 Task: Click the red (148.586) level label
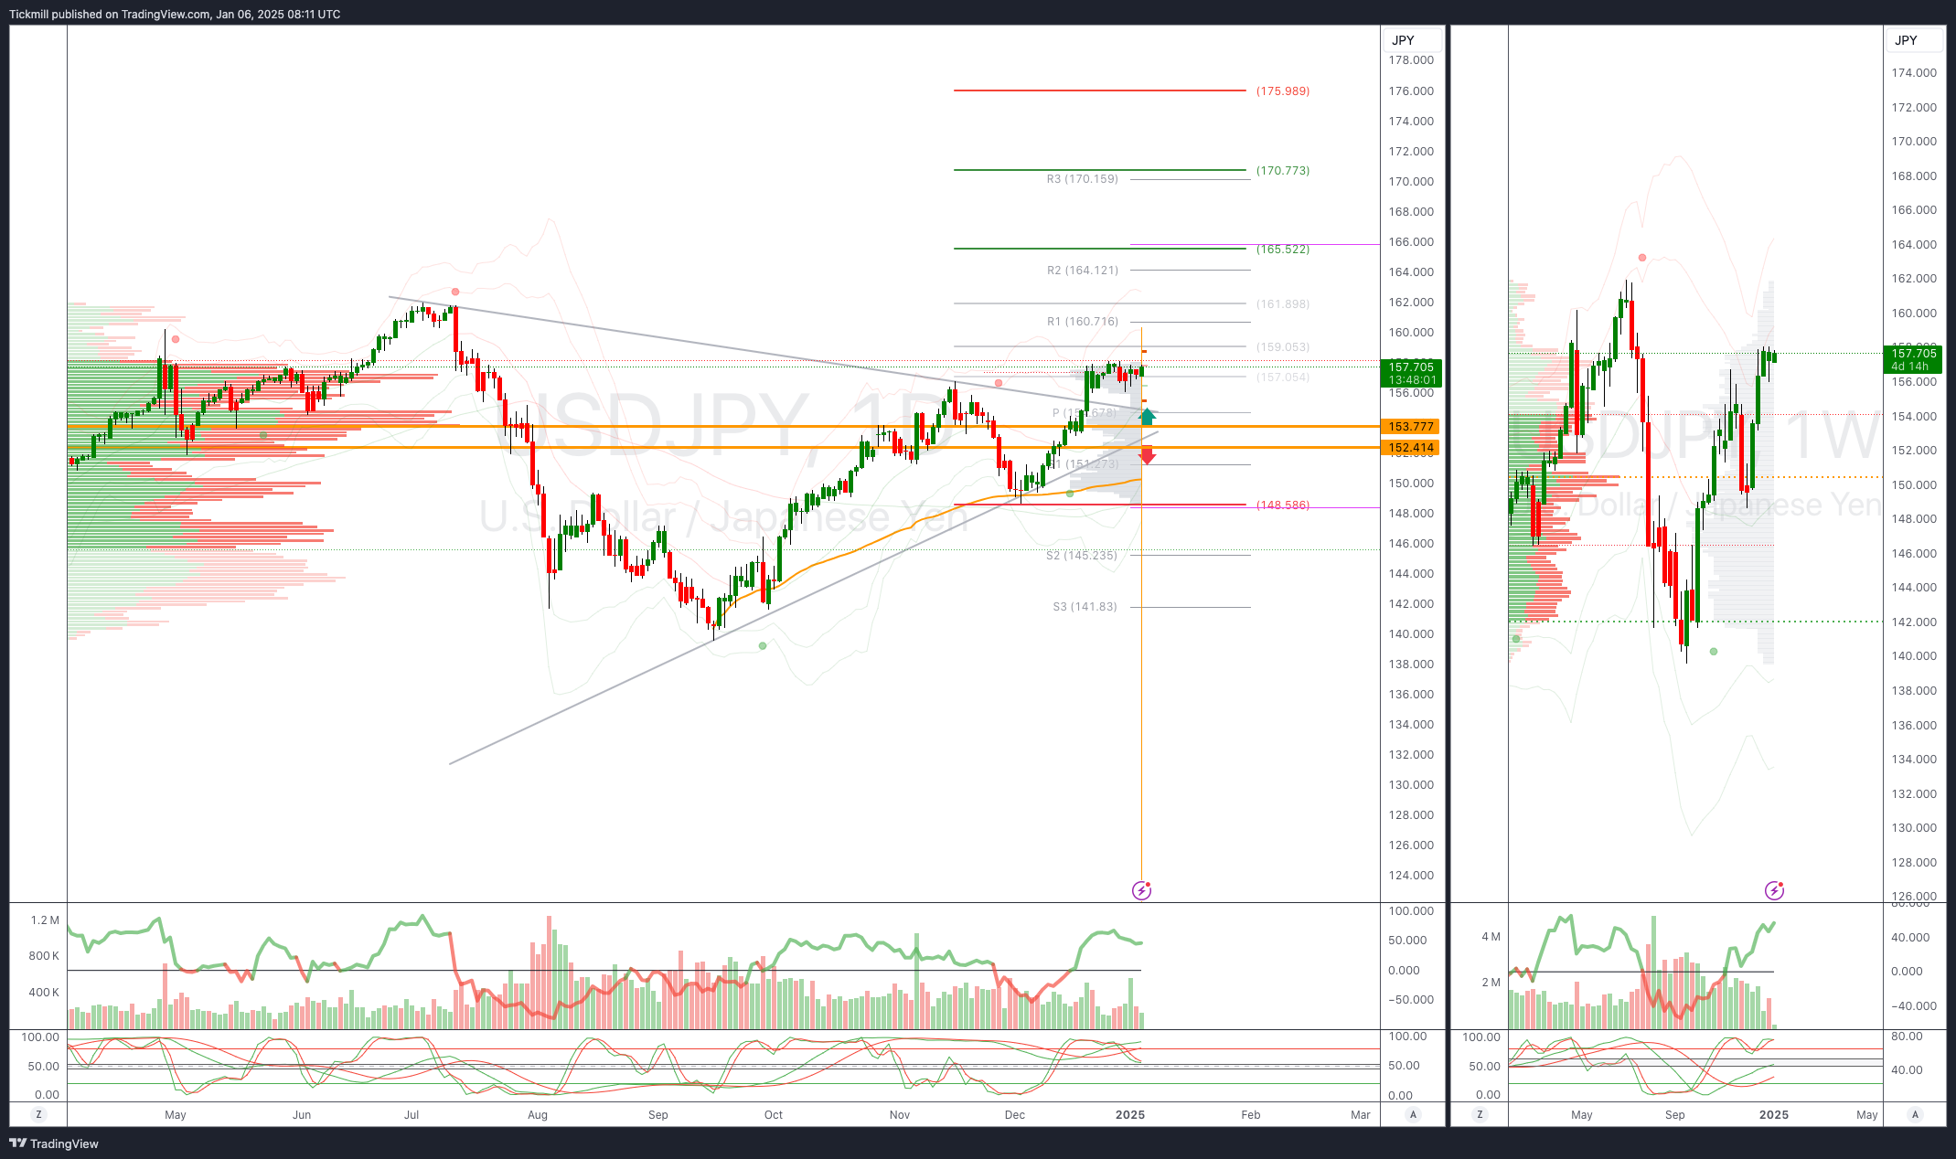point(1282,505)
